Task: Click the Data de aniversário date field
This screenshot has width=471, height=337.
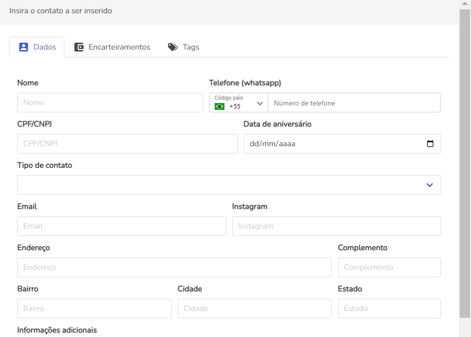Action: click(x=334, y=144)
